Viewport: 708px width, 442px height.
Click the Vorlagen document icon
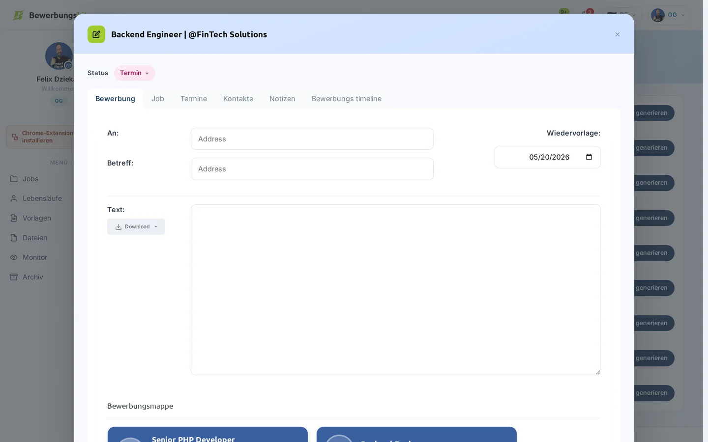pyautogui.click(x=14, y=218)
